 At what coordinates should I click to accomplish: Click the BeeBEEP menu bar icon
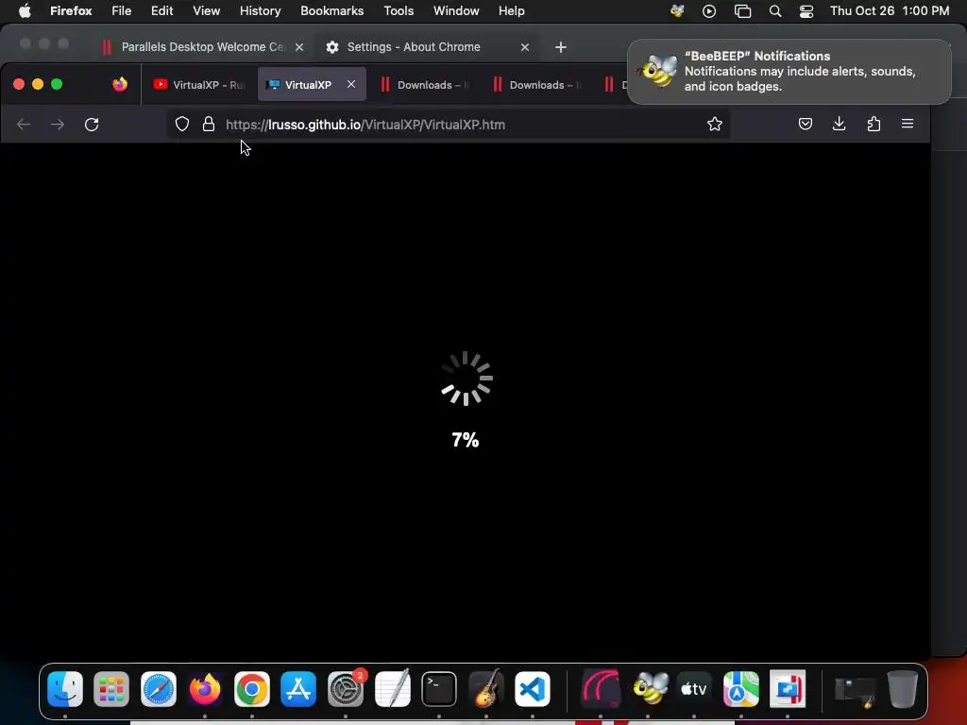coord(677,11)
